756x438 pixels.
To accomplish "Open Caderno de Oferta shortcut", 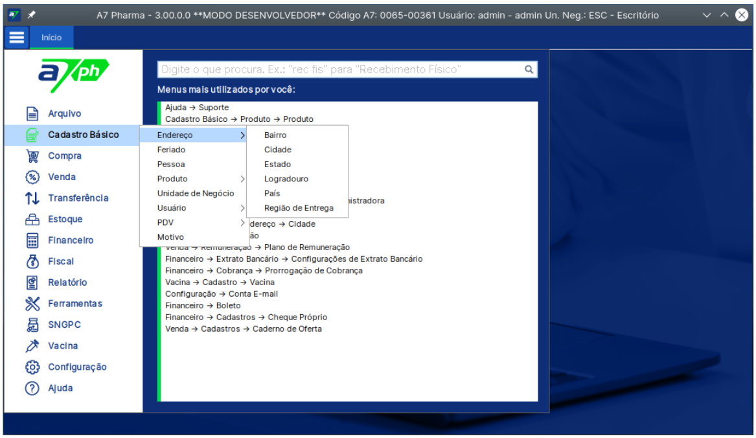I will pos(244,328).
